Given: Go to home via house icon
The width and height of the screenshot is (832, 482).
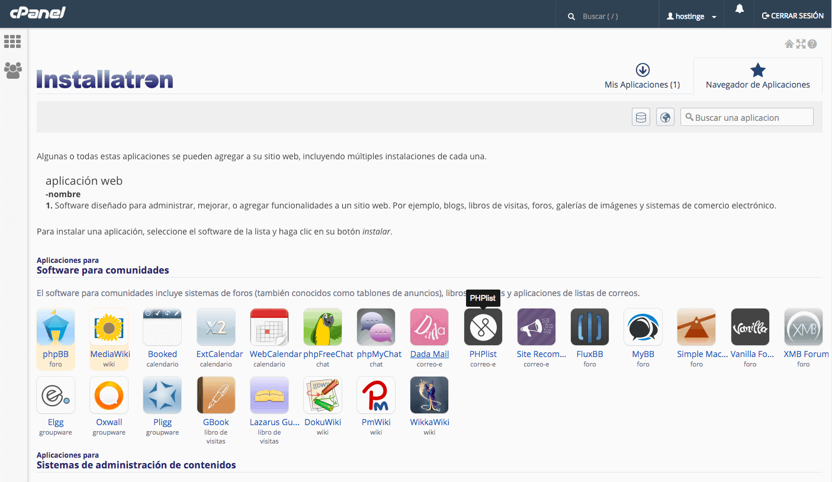Looking at the screenshot, I should pos(789,44).
